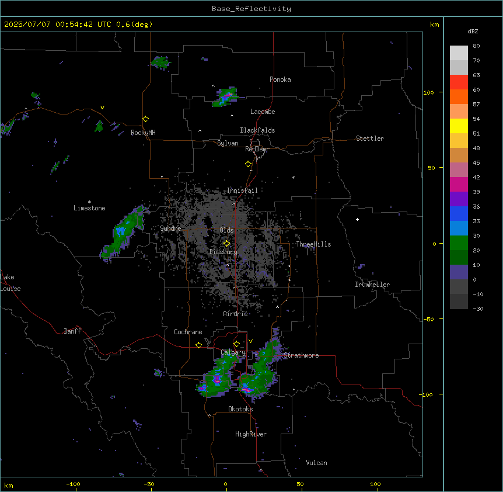Image resolution: width=503 pixels, height=492 pixels.
Task: Pick the purple swatch in the dBZ legend
Action: click(x=459, y=199)
